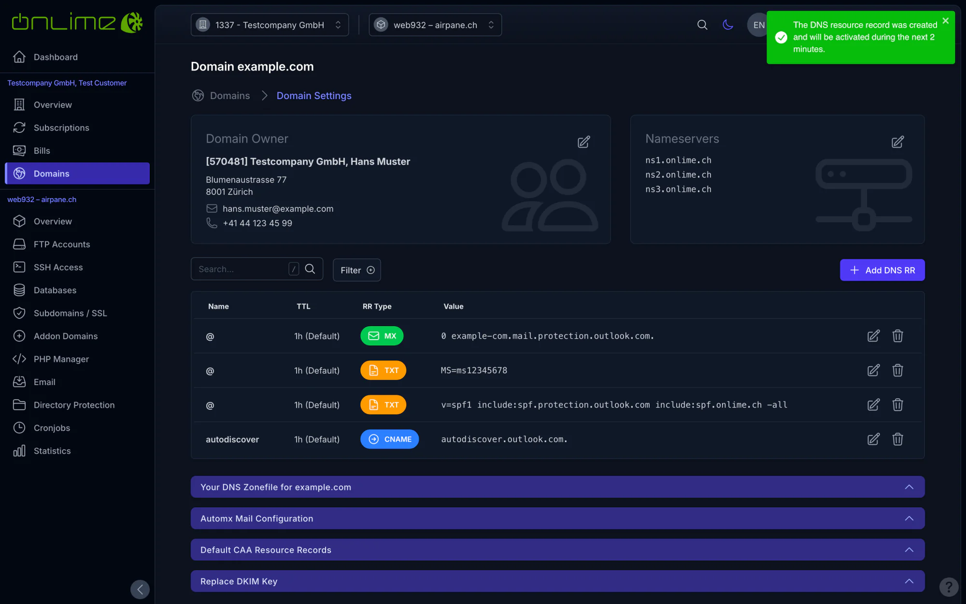Click the Add DNS RR button
The height and width of the screenshot is (604, 966).
click(882, 270)
